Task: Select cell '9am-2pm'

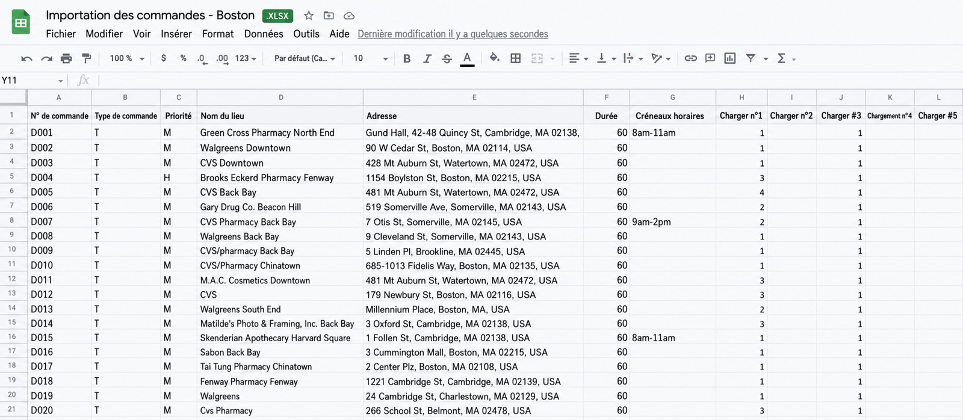Action: [x=672, y=221]
